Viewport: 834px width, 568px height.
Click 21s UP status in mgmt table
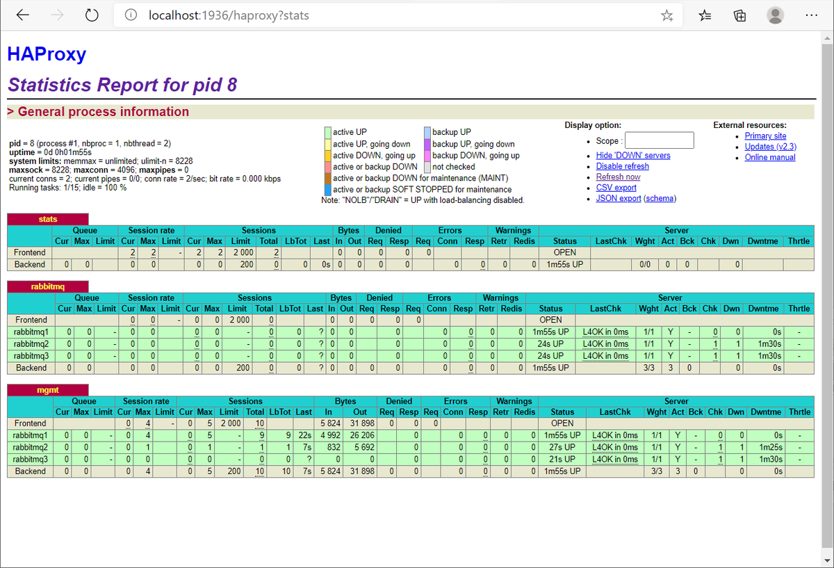point(562,459)
